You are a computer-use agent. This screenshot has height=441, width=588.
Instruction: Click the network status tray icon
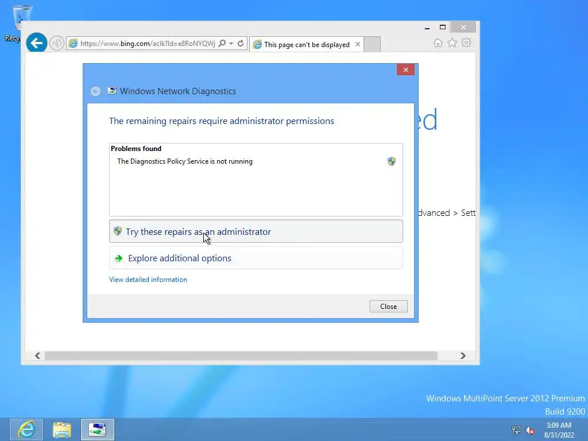(516, 430)
